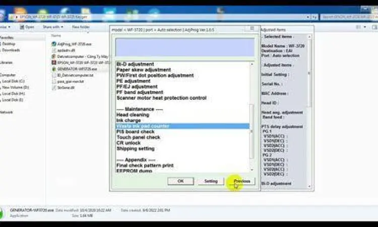Viewport: 378px width, 227px height.
Task: Select the pass_giai-nen.txt file icon
Action: pos(54,82)
